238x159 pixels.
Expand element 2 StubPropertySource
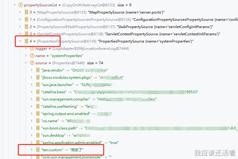[x=20, y=27]
